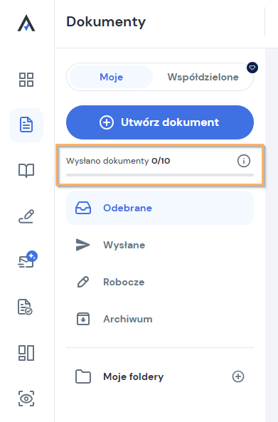Click the Utwórz dokument button
Screen dimensions: 278x422
click(160, 122)
